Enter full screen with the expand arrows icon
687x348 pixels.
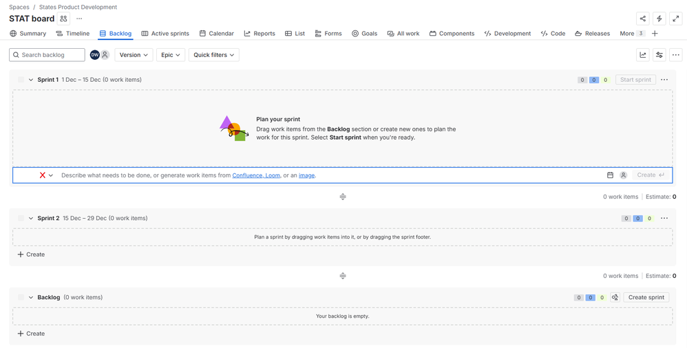[x=676, y=19]
